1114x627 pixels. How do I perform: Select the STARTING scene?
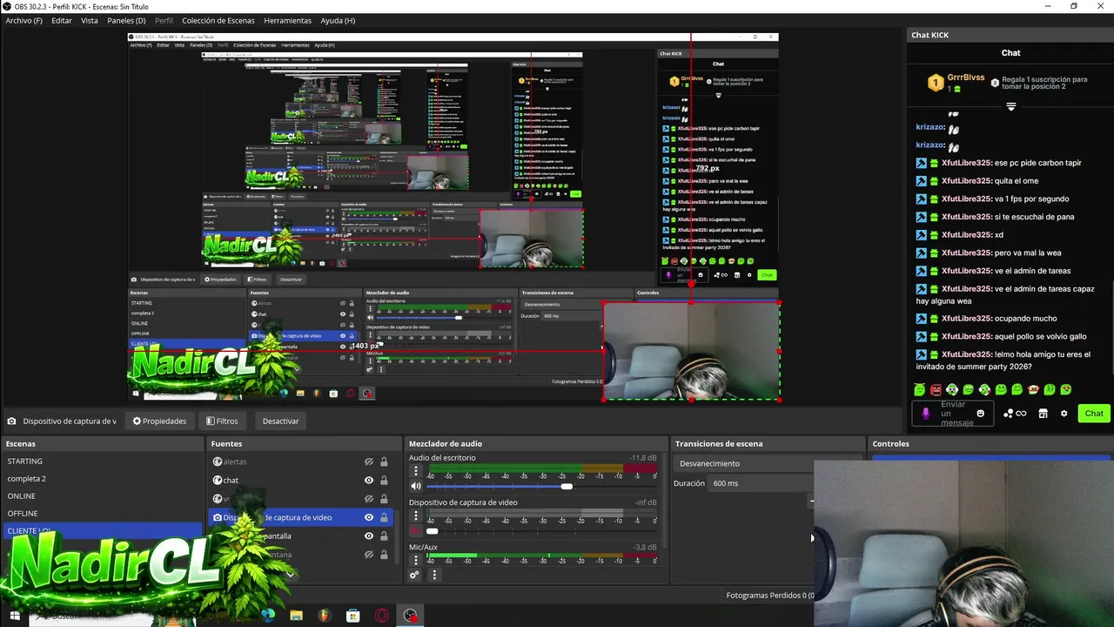click(x=103, y=462)
